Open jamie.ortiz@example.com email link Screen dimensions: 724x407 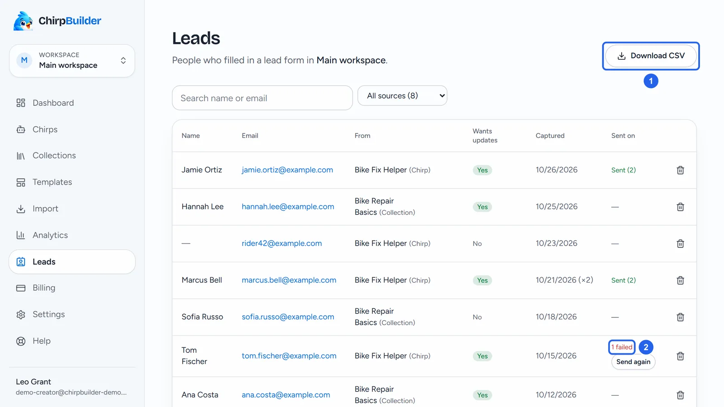click(287, 170)
